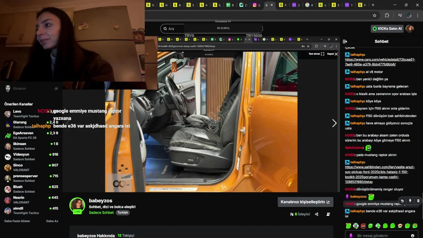
Task: Insert the halo green emote from quick row
Action: tap(348, 226)
